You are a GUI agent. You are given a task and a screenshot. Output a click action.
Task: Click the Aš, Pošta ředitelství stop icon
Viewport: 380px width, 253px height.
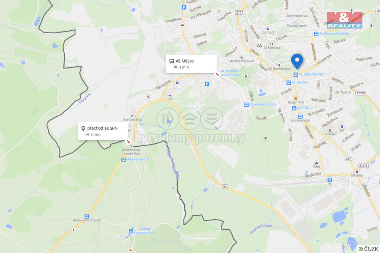click(x=296, y=74)
